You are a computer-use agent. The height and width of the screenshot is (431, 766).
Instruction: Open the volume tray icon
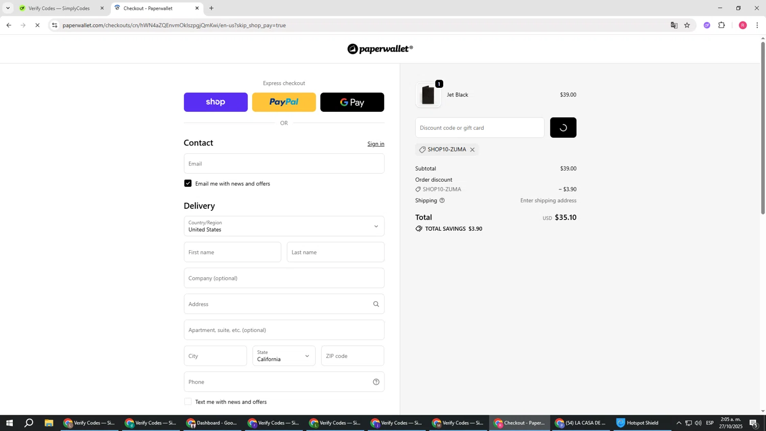tap(698, 423)
